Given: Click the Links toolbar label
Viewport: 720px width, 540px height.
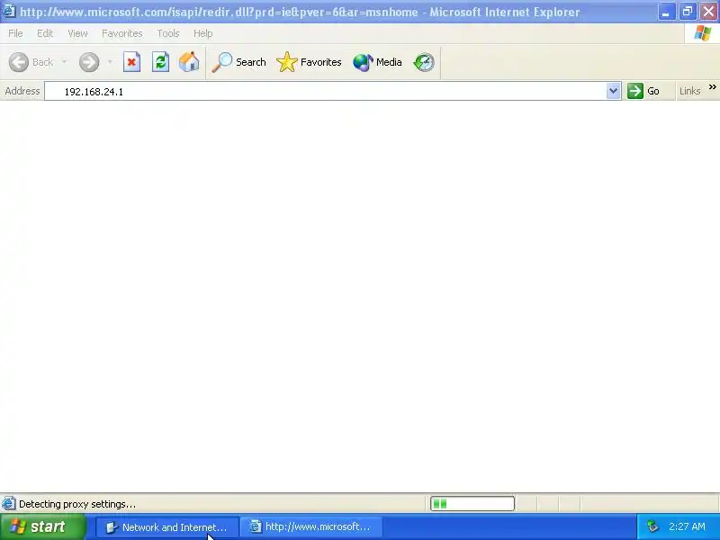Looking at the screenshot, I should [689, 91].
